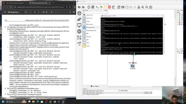Image resolution: width=186 pixels, height=104 pixels.
Task: Suspend all nodes with yellow pause button
Action: click(x=105, y=7)
